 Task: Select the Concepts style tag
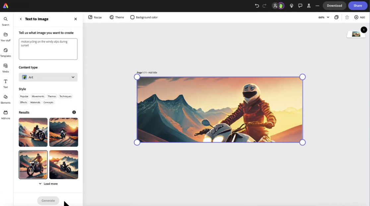pos(48,102)
